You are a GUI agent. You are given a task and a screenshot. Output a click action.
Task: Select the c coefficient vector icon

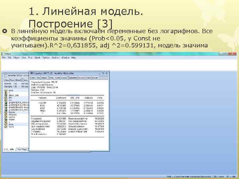6,93
